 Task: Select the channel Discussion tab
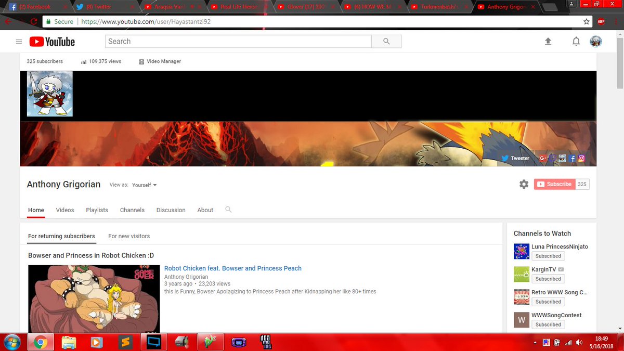171,210
